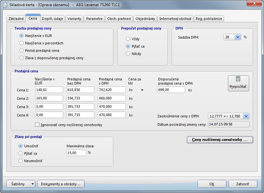Click the Maximálna zľava percentage field
The width and height of the screenshot is (264, 193).
(76, 153)
